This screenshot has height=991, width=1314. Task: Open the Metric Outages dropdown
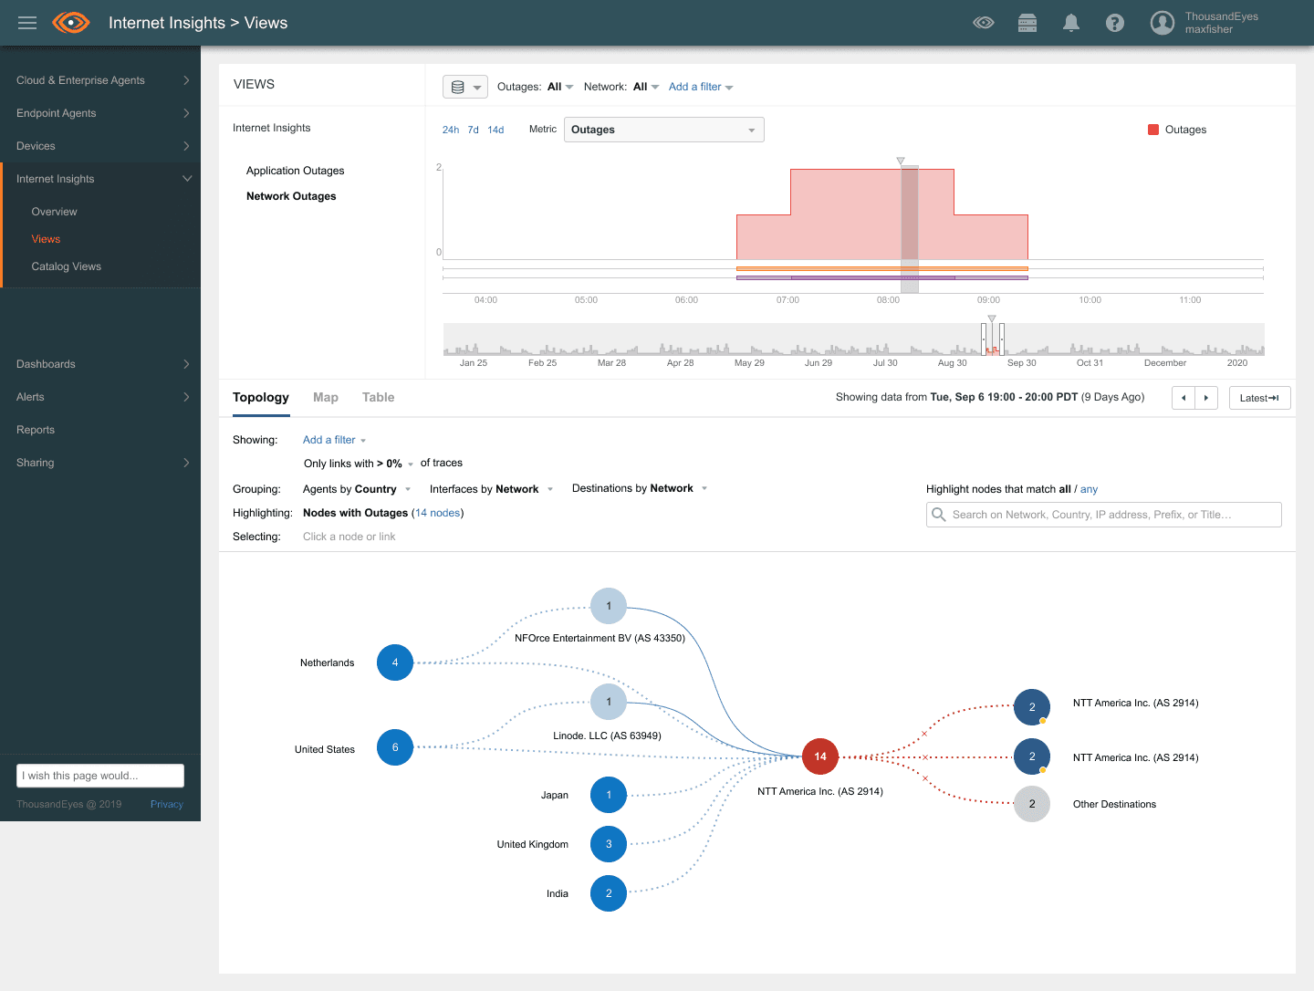tap(663, 130)
